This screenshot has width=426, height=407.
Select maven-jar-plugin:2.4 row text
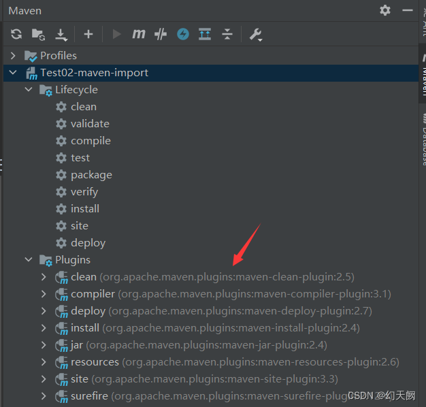pyautogui.click(x=199, y=345)
